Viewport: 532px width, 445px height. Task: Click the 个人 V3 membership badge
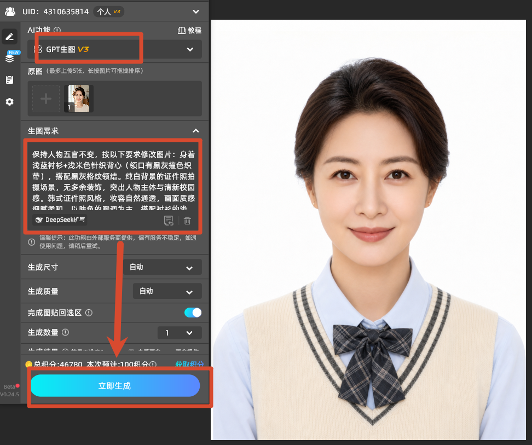(108, 11)
